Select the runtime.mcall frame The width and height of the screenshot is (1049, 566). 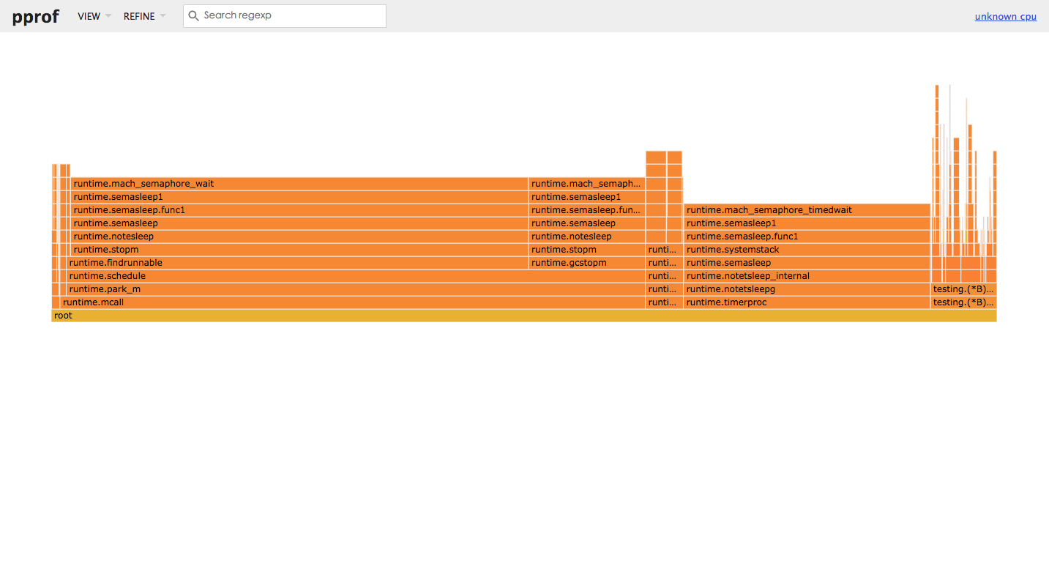pos(348,302)
